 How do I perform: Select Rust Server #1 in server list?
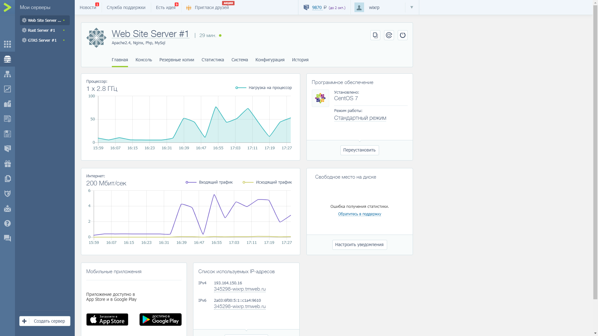(x=41, y=30)
